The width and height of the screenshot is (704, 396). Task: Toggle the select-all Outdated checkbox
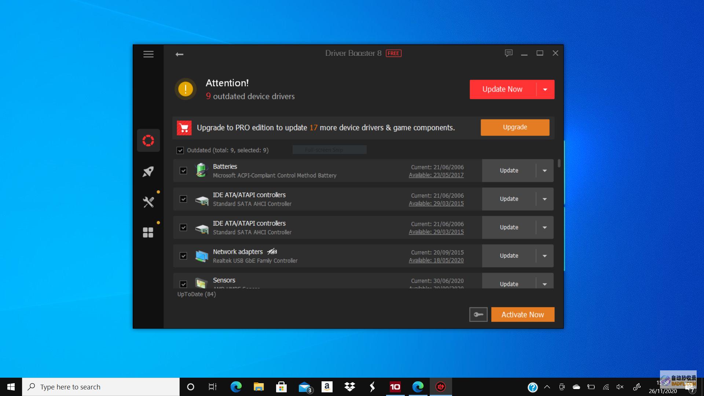click(x=180, y=150)
